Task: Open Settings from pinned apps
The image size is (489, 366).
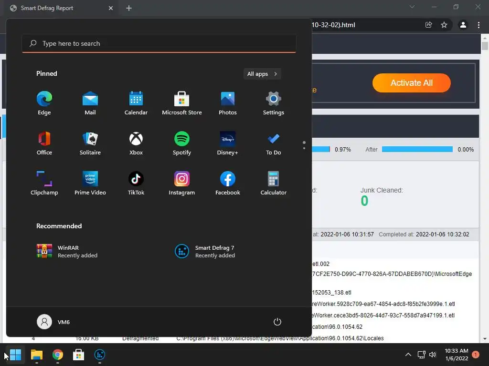Action: tap(274, 103)
